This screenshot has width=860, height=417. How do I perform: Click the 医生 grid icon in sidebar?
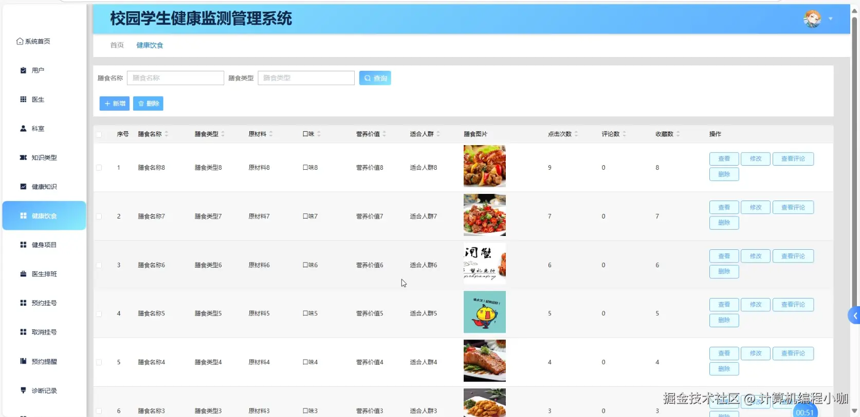pyautogui.click(x=23, y=100)
